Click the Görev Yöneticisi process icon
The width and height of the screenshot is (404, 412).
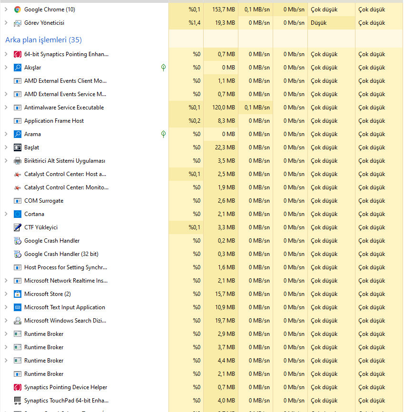point(17,23)
